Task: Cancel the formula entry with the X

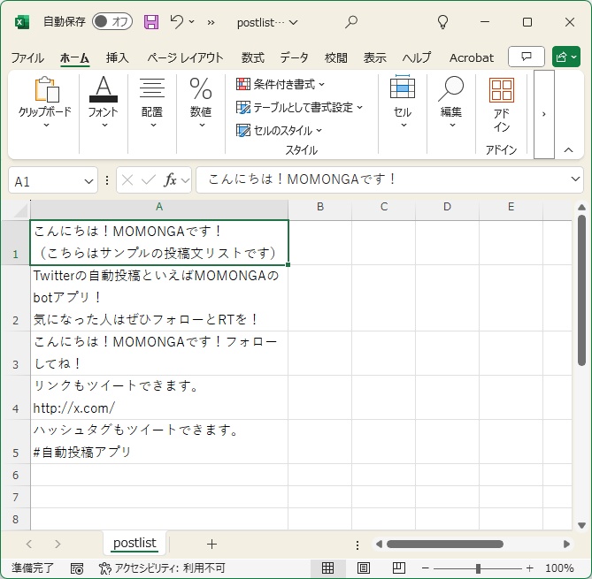Action: pyautogui.click(x=127, y=180)
